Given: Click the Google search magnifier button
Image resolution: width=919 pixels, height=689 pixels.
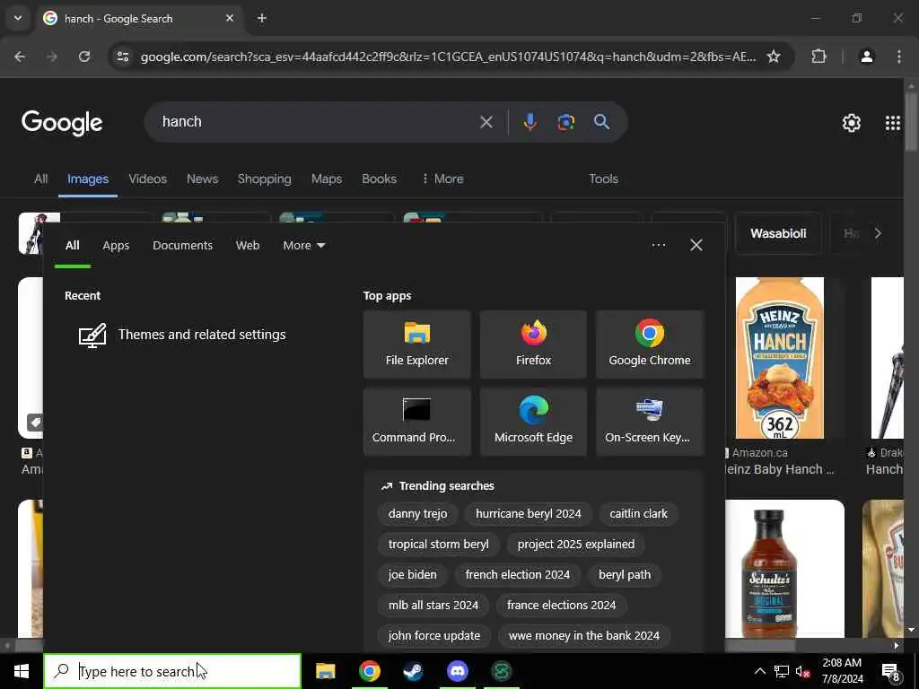Looking at the screenshot, I should [x=601, y=122].
